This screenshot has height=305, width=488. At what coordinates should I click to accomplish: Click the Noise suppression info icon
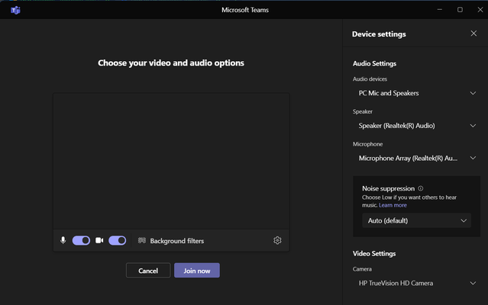click(421, 188)
